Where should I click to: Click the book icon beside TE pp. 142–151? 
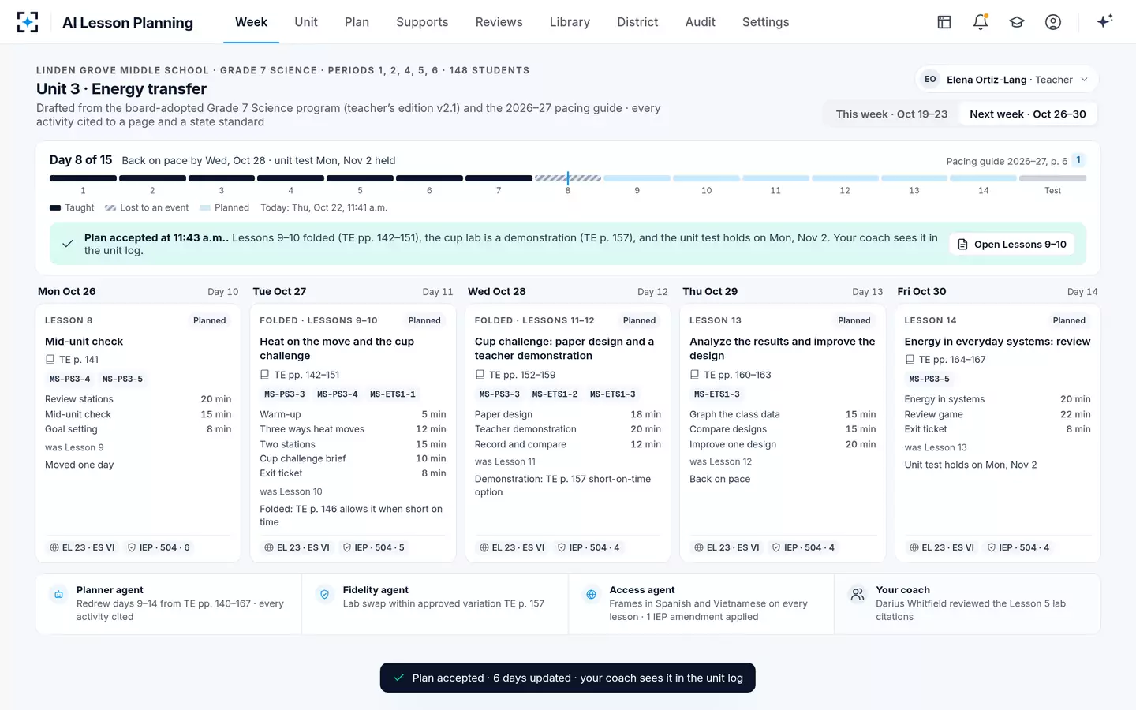point(265,375)
